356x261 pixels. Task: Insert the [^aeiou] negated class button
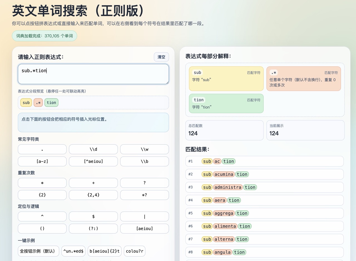(x=93, y=161)
